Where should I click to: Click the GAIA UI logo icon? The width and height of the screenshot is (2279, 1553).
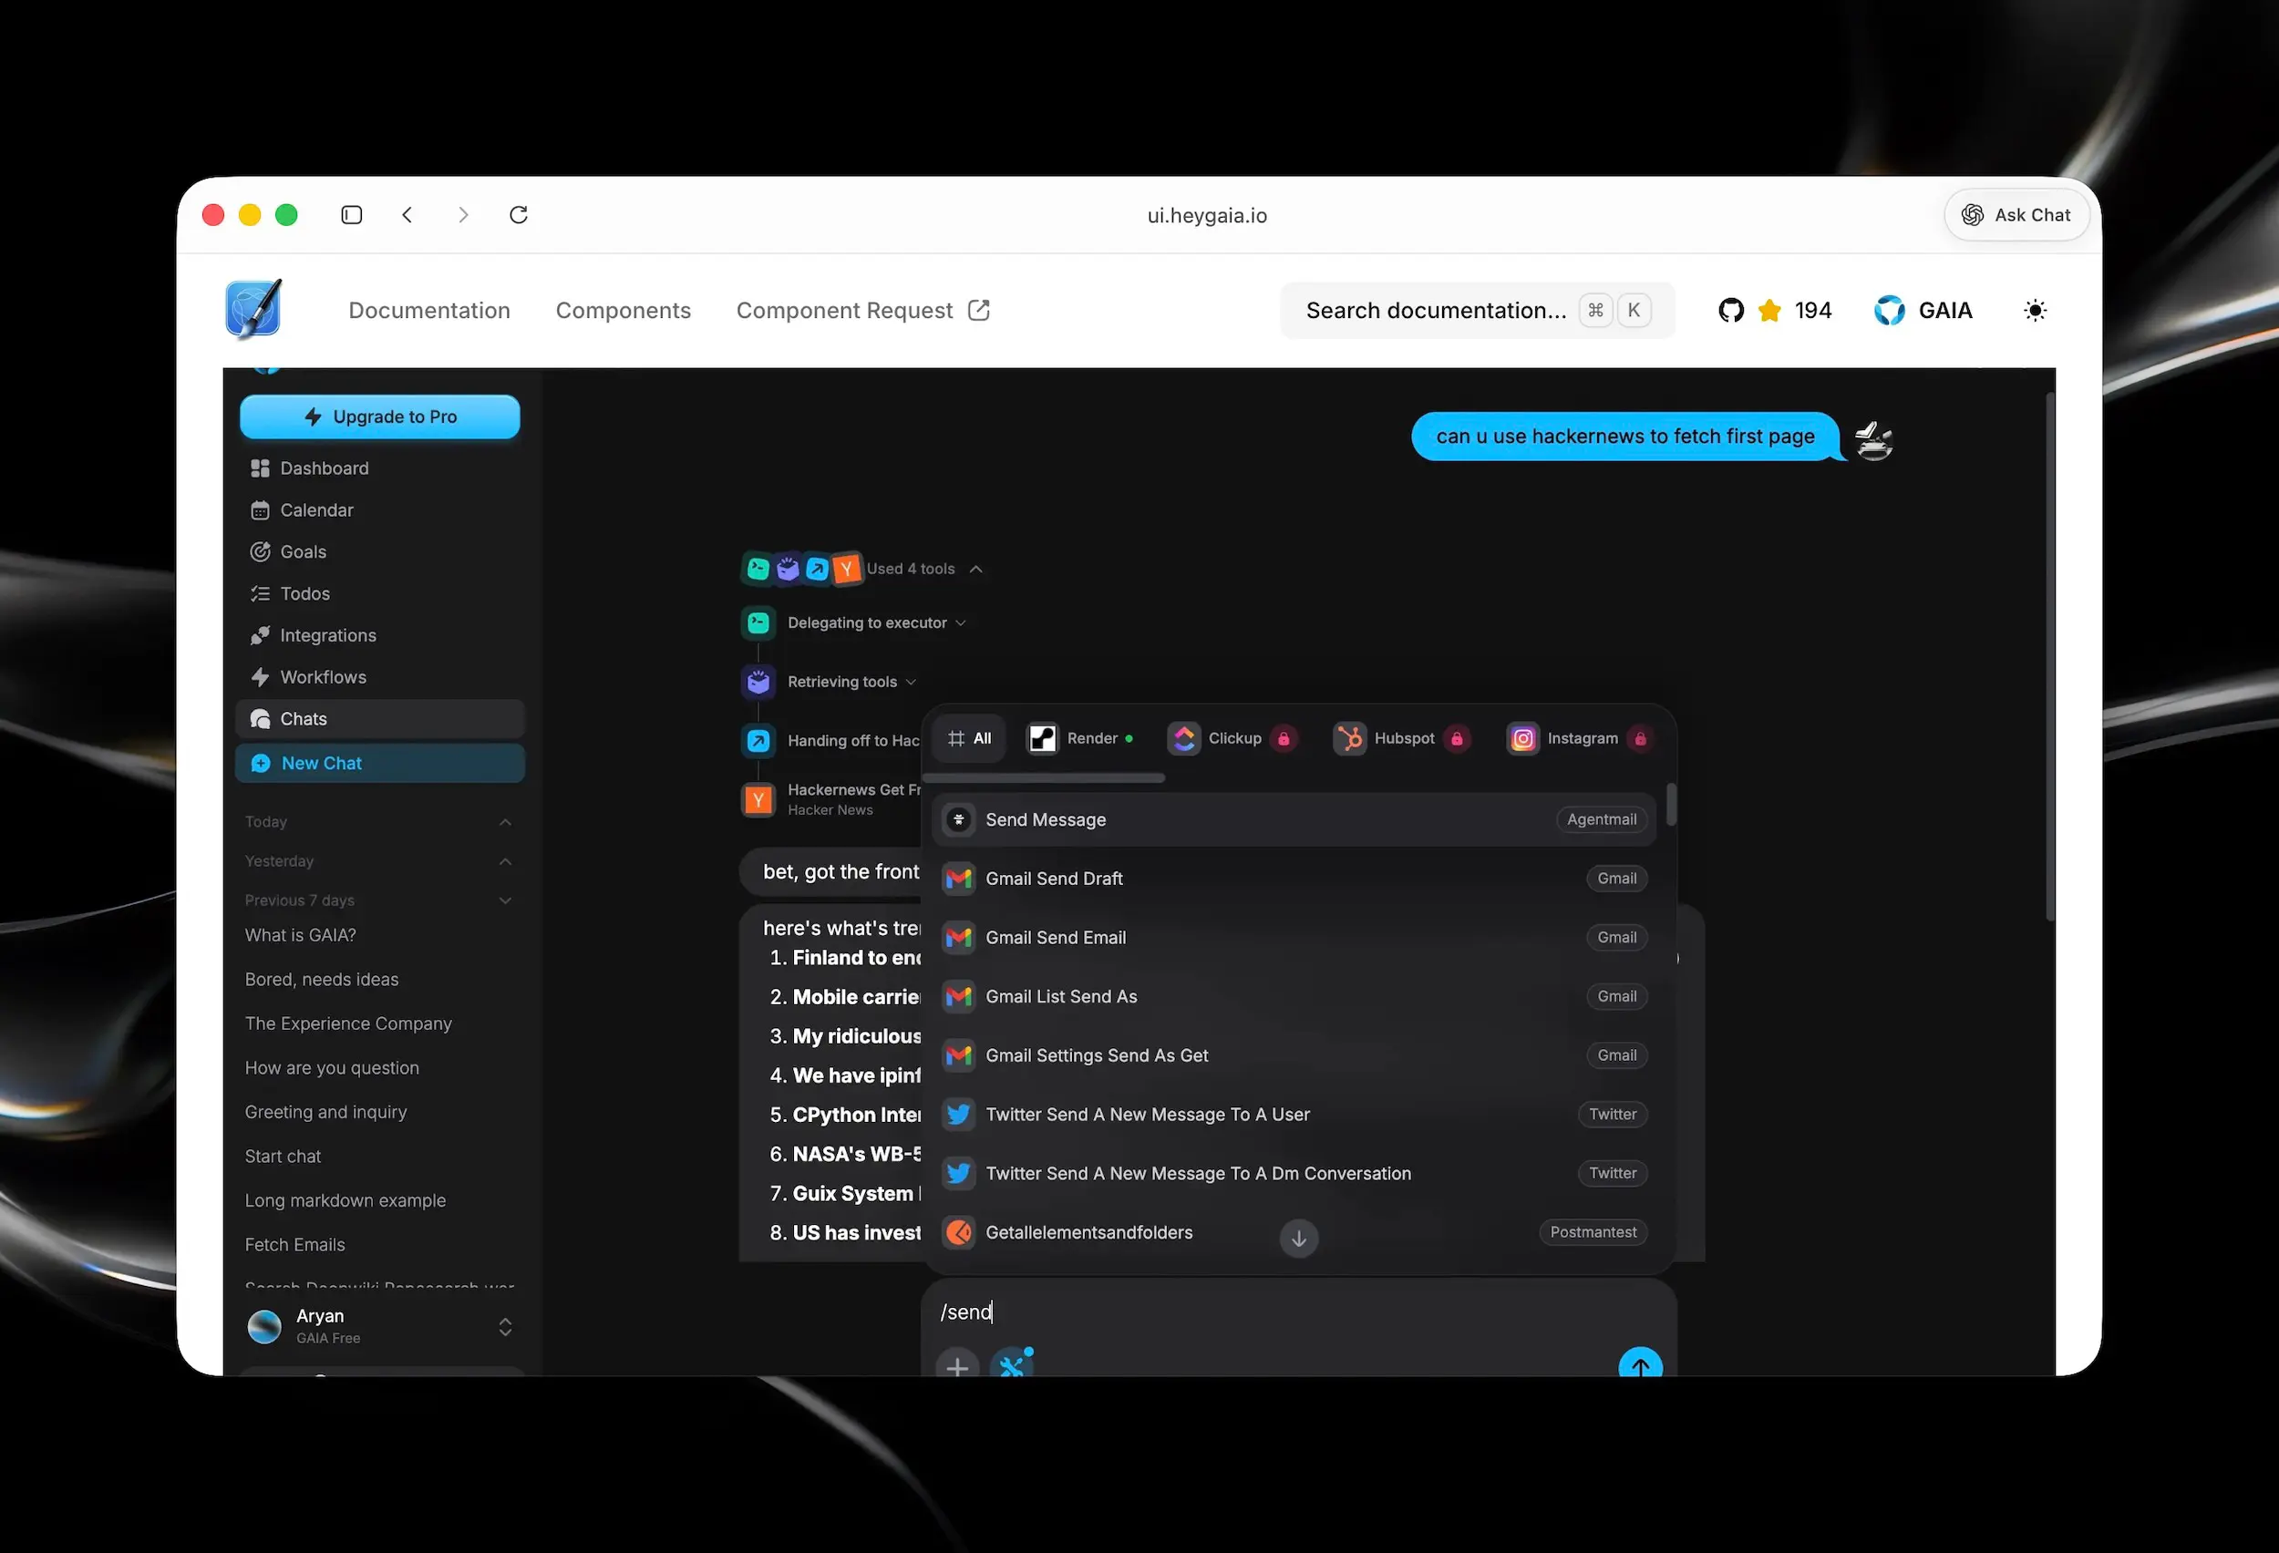(253, 309)
